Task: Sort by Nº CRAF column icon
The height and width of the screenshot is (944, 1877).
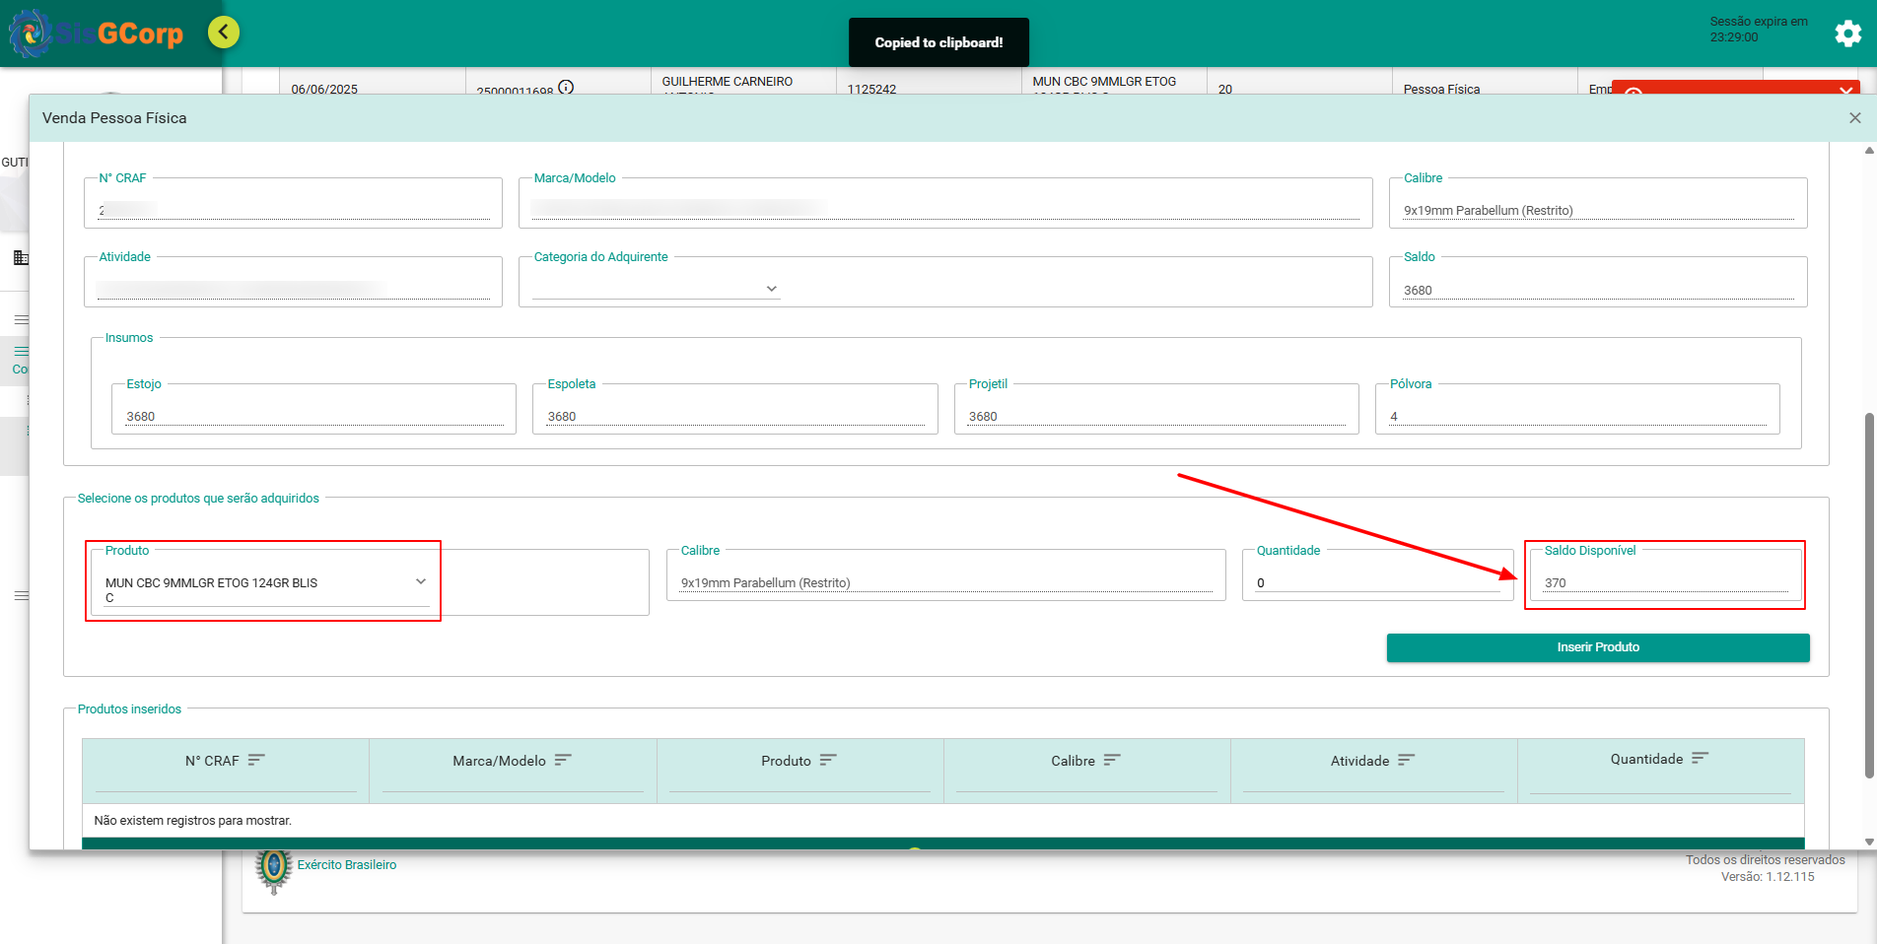Action: (x=256, y=760)
